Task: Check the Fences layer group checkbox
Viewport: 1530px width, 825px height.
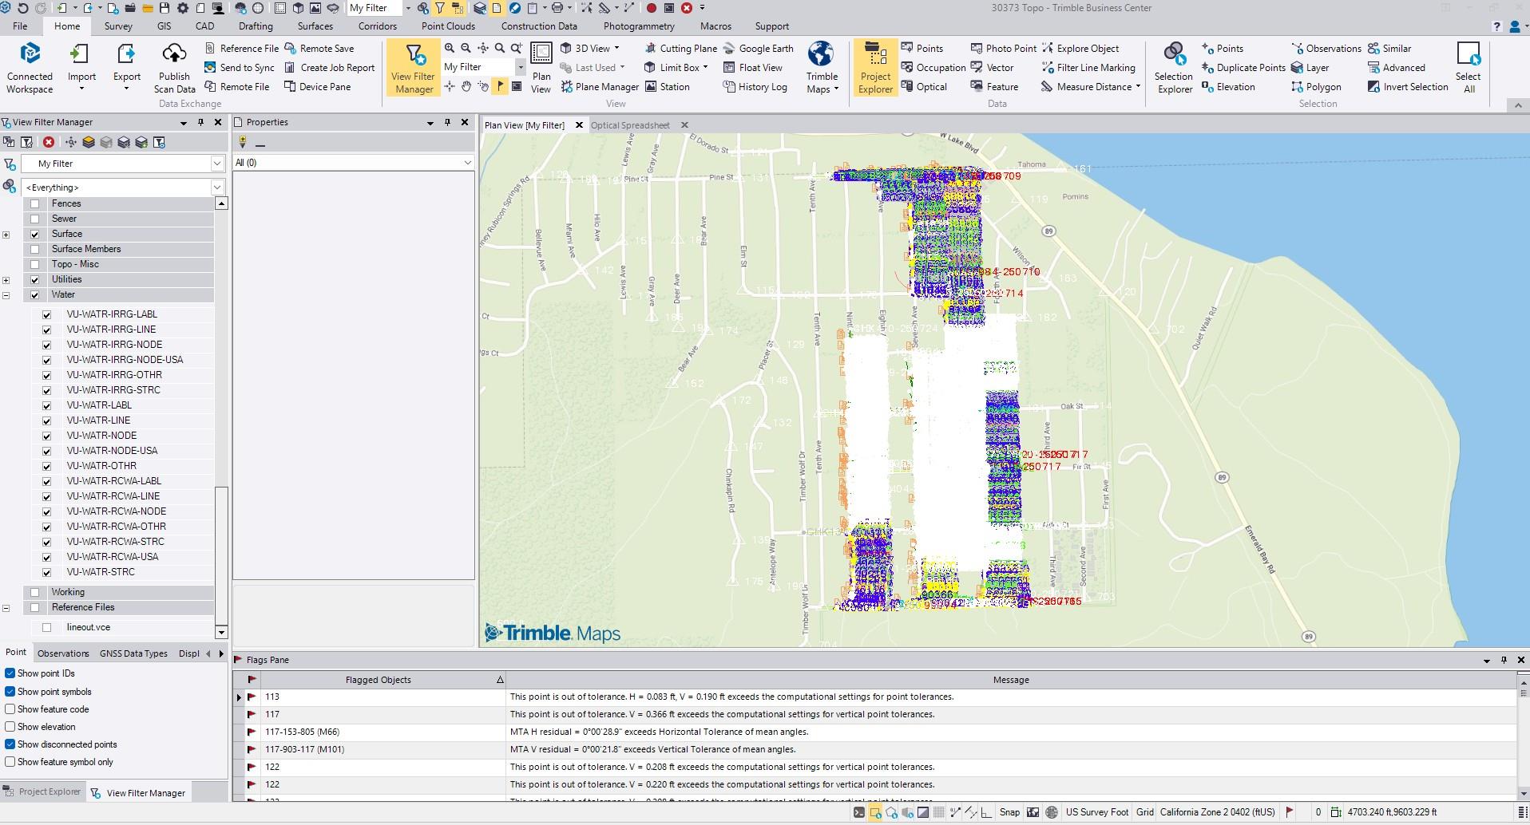Action: pyautogui.click(x=34, y=204)
